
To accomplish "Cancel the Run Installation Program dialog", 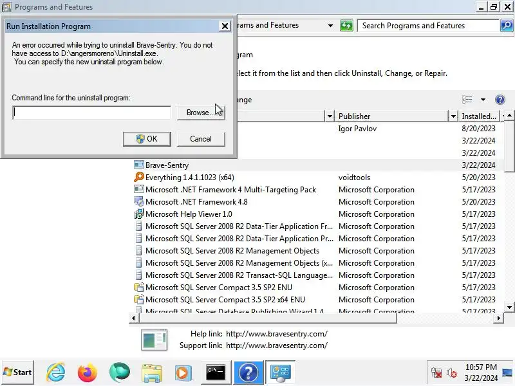I will pyautogui.click(x=201, y=139).
